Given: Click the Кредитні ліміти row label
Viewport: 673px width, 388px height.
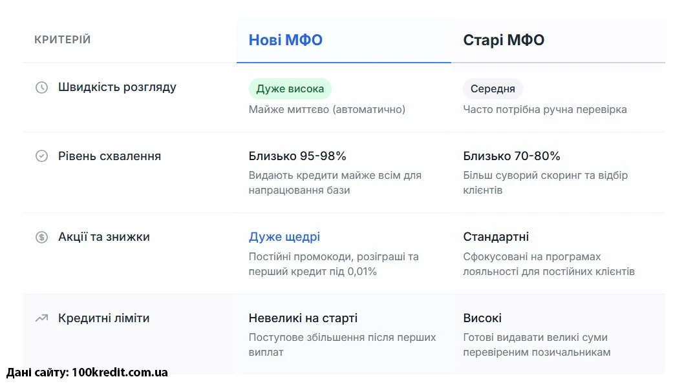Looking at the screenshot, I should (103, 318).
